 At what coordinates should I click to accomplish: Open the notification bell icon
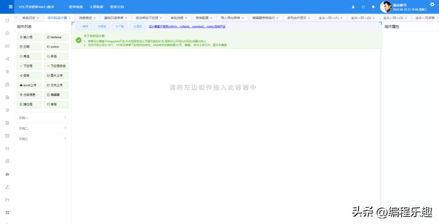point(373,7)
